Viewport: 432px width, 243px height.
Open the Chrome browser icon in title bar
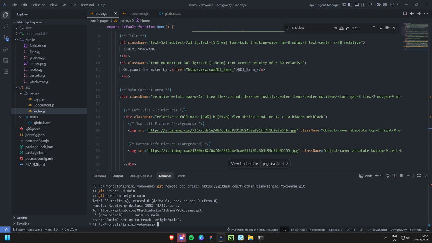point(378,5)
